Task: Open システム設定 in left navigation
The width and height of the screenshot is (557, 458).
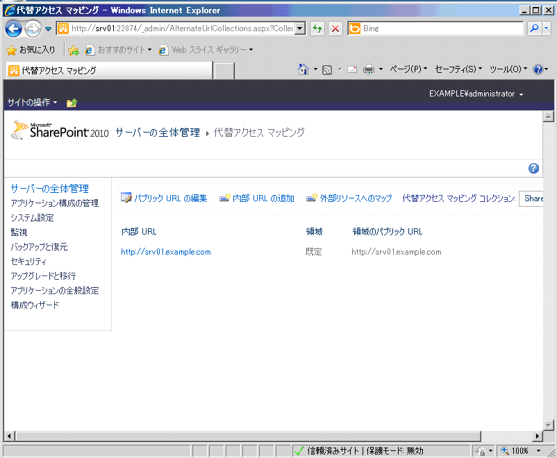Action: point(33,218)
